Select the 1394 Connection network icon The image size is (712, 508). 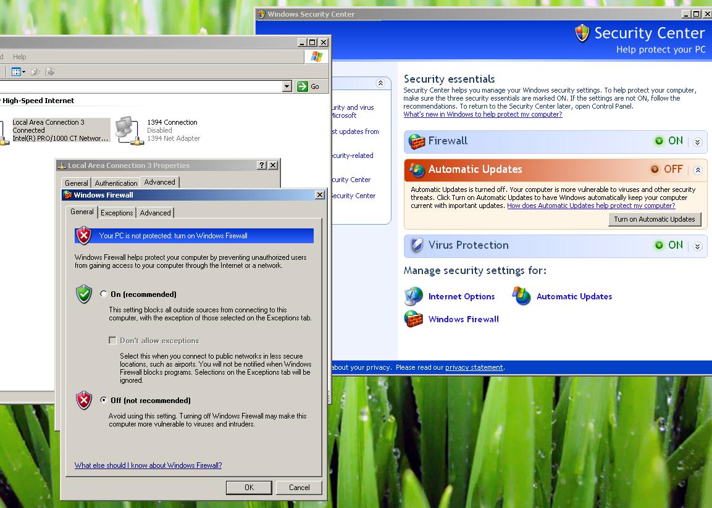point(128,130)
